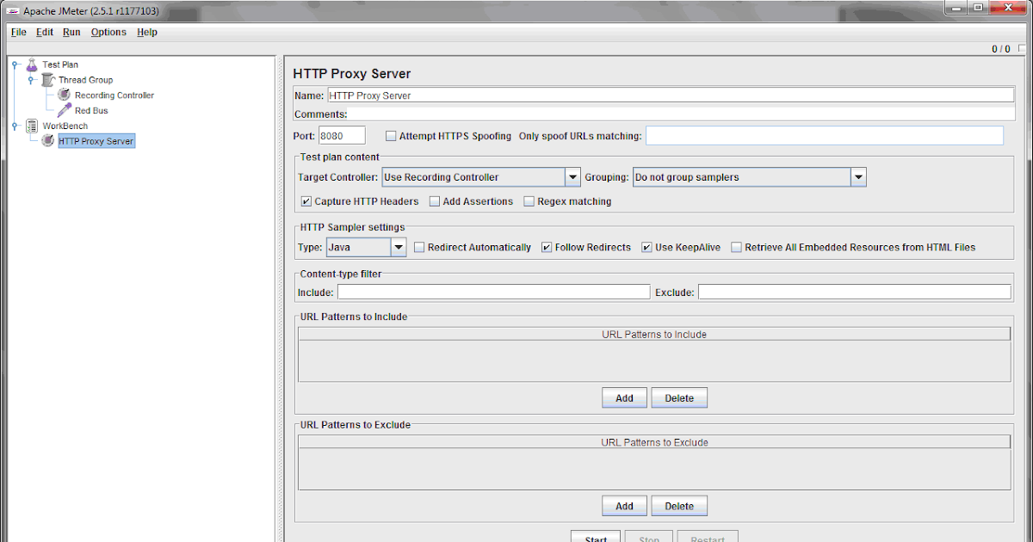The image size is (1033, 542).
Task: Collapse the WorkBench tree node
Action: coord(15,126)
